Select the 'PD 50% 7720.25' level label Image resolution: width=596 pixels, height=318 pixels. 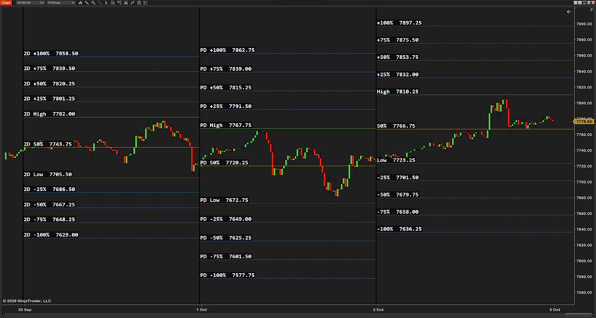[224, 163]
